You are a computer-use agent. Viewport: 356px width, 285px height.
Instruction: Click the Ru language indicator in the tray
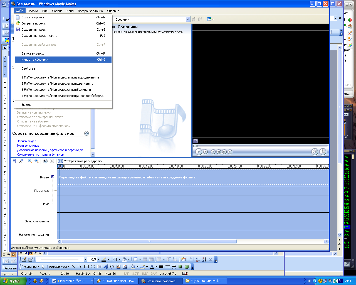click(x=340, y=281)
